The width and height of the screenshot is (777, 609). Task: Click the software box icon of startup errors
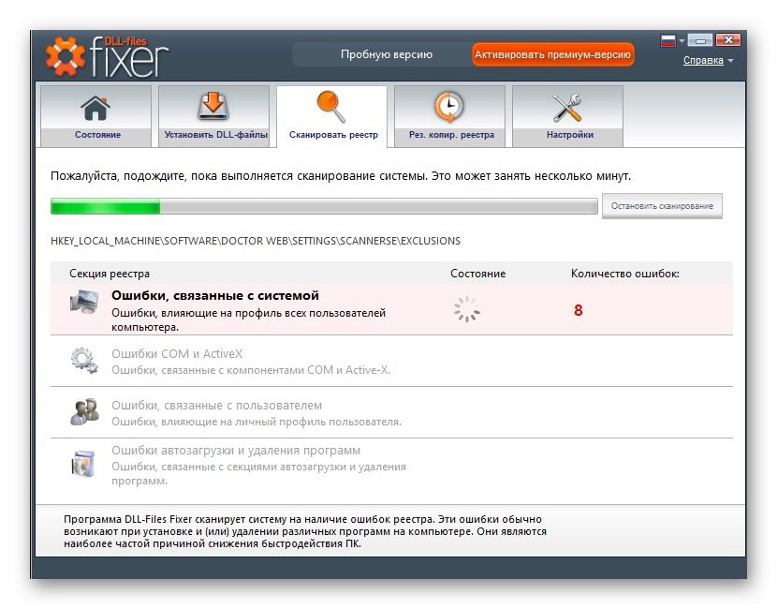[82, 463]
